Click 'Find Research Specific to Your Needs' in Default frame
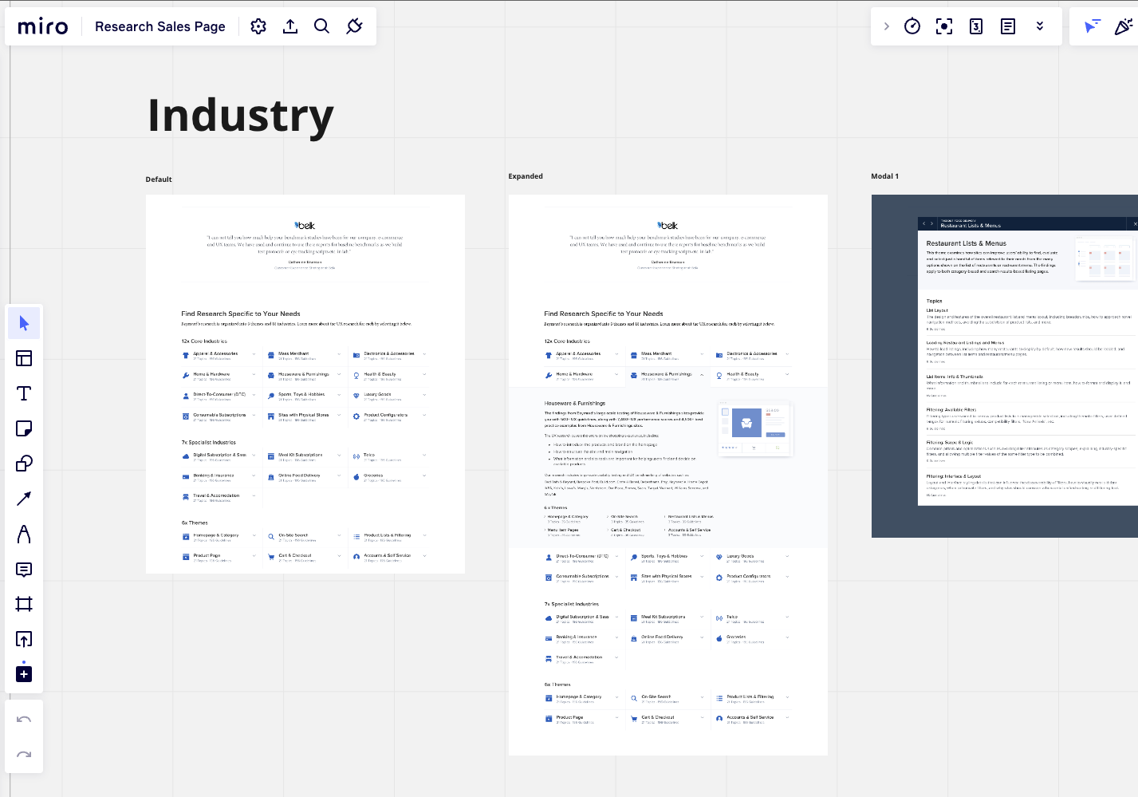The width and height of the screenshot is (1138, 797). pyautogui.click(x=241, y=314)
